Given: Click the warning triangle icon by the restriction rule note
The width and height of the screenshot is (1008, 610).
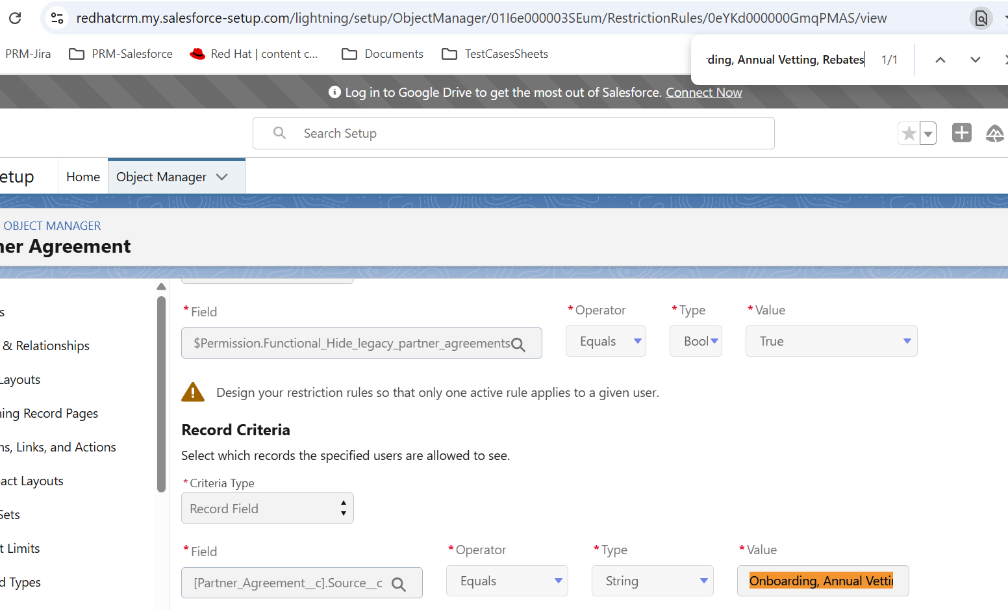Looking at the screenshot, I should [193, 392].
